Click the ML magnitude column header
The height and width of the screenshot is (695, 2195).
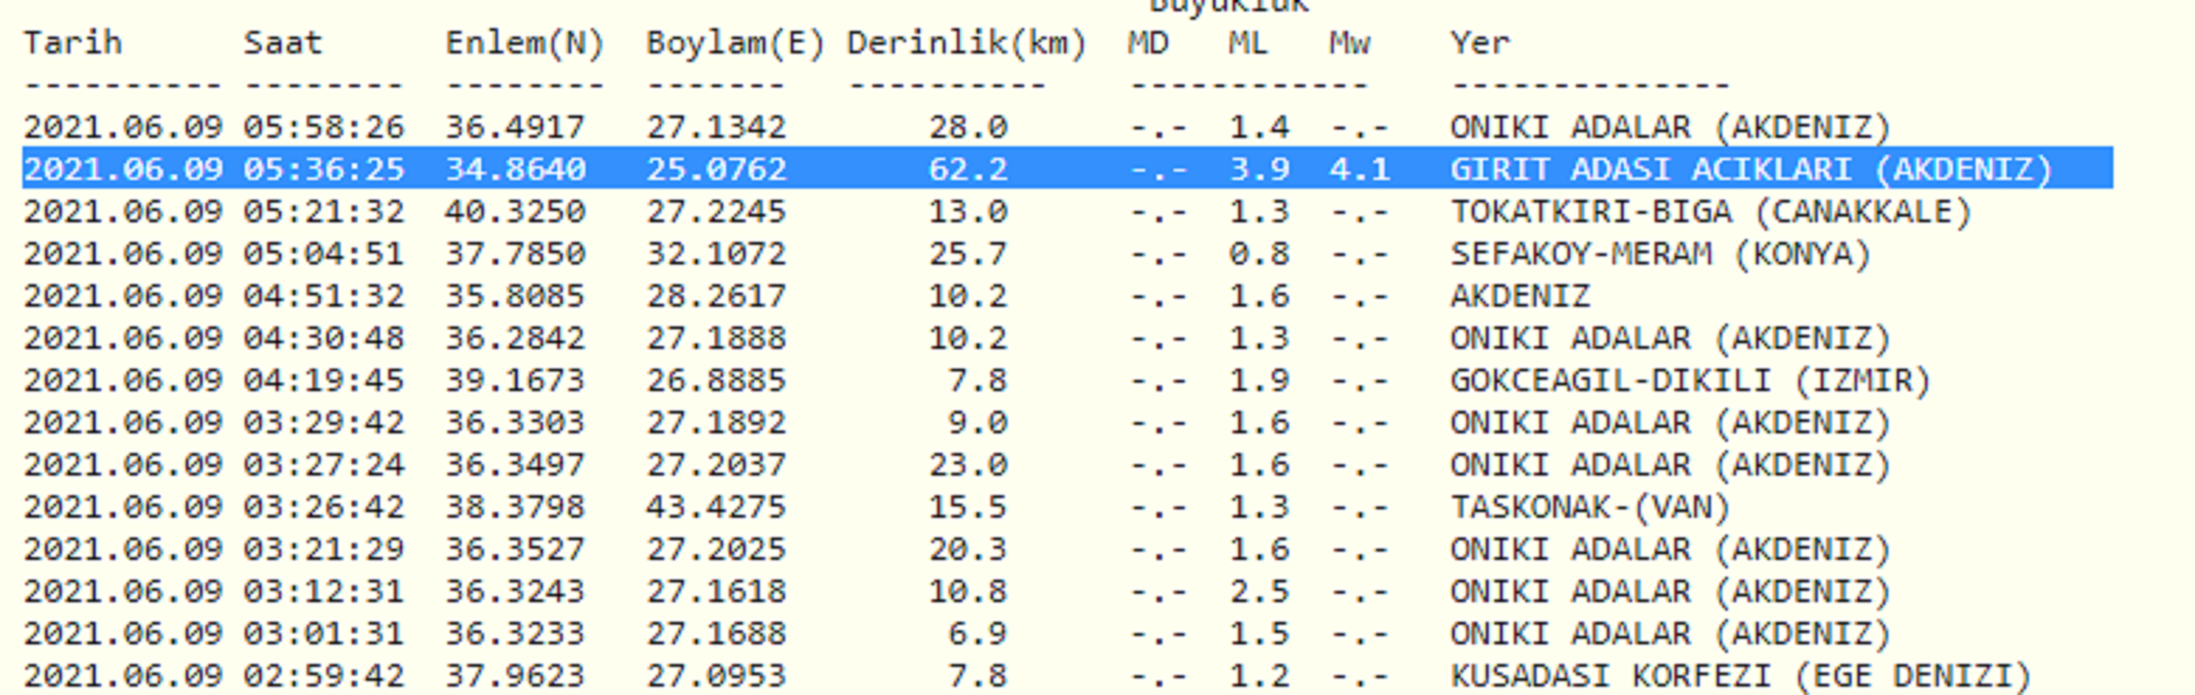(x=1247, y=43)
